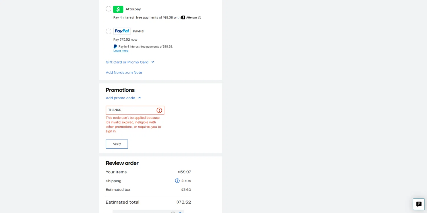Screen dimensions: 427x213
Task: Open Afterpay info tooltip icon
Action: tap(200, 18)
